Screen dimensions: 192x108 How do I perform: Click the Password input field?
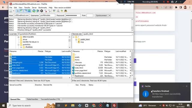[73, 15]
